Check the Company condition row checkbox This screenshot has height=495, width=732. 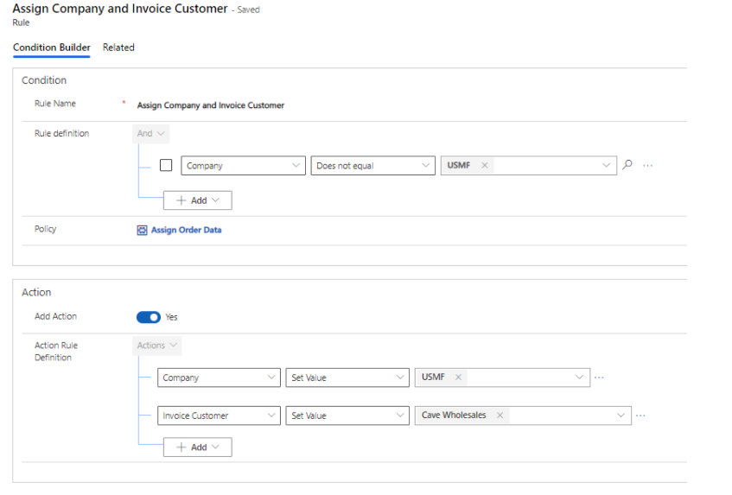coord(166,165)
